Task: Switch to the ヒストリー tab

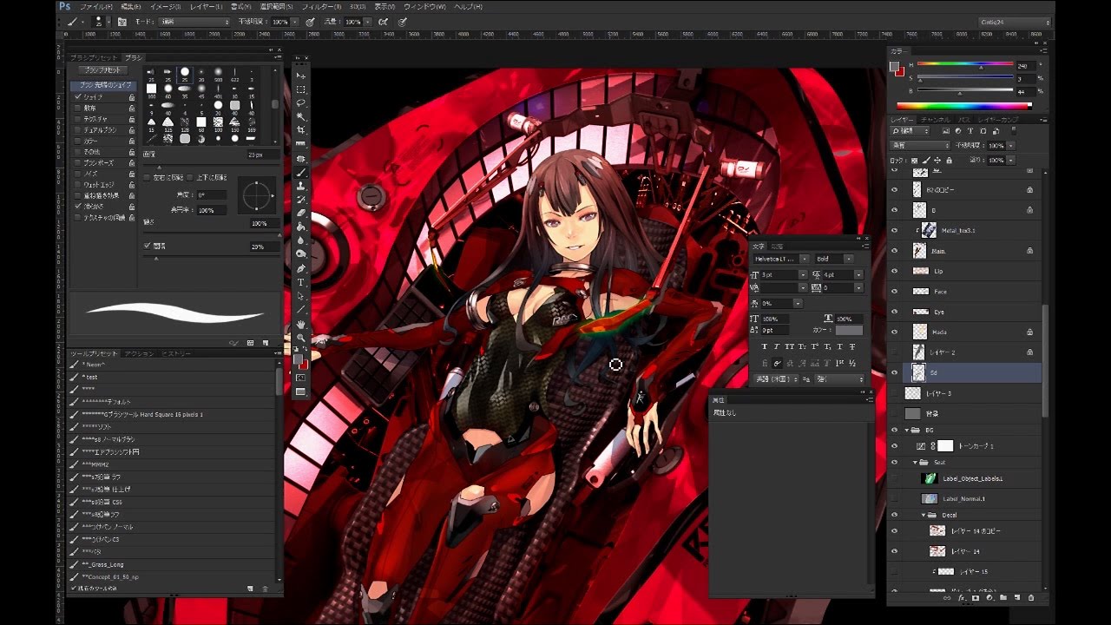Action: [177, 353]
